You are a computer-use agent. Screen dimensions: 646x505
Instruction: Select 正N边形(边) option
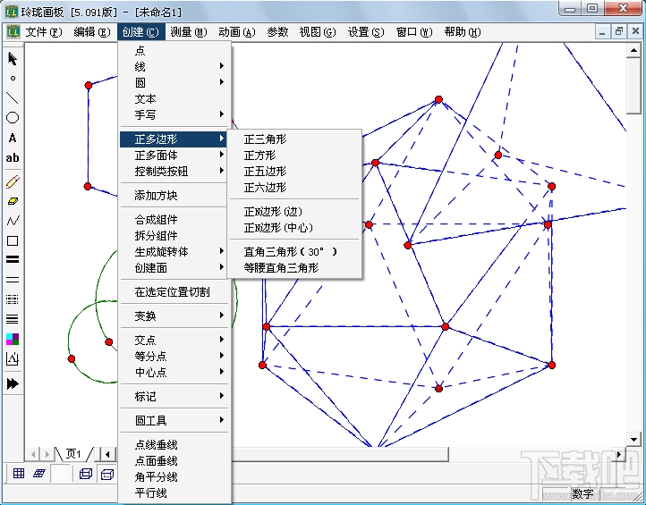294,212
